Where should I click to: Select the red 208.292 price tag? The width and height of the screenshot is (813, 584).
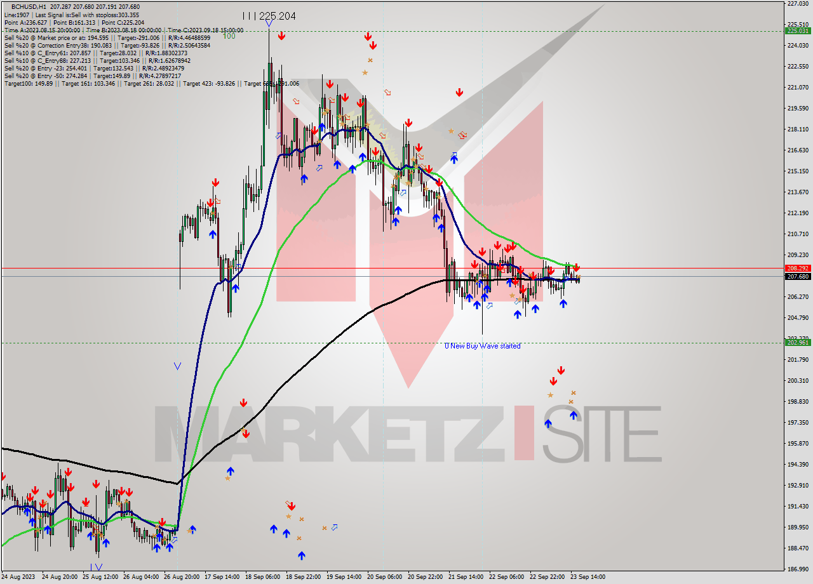point(798,269)
